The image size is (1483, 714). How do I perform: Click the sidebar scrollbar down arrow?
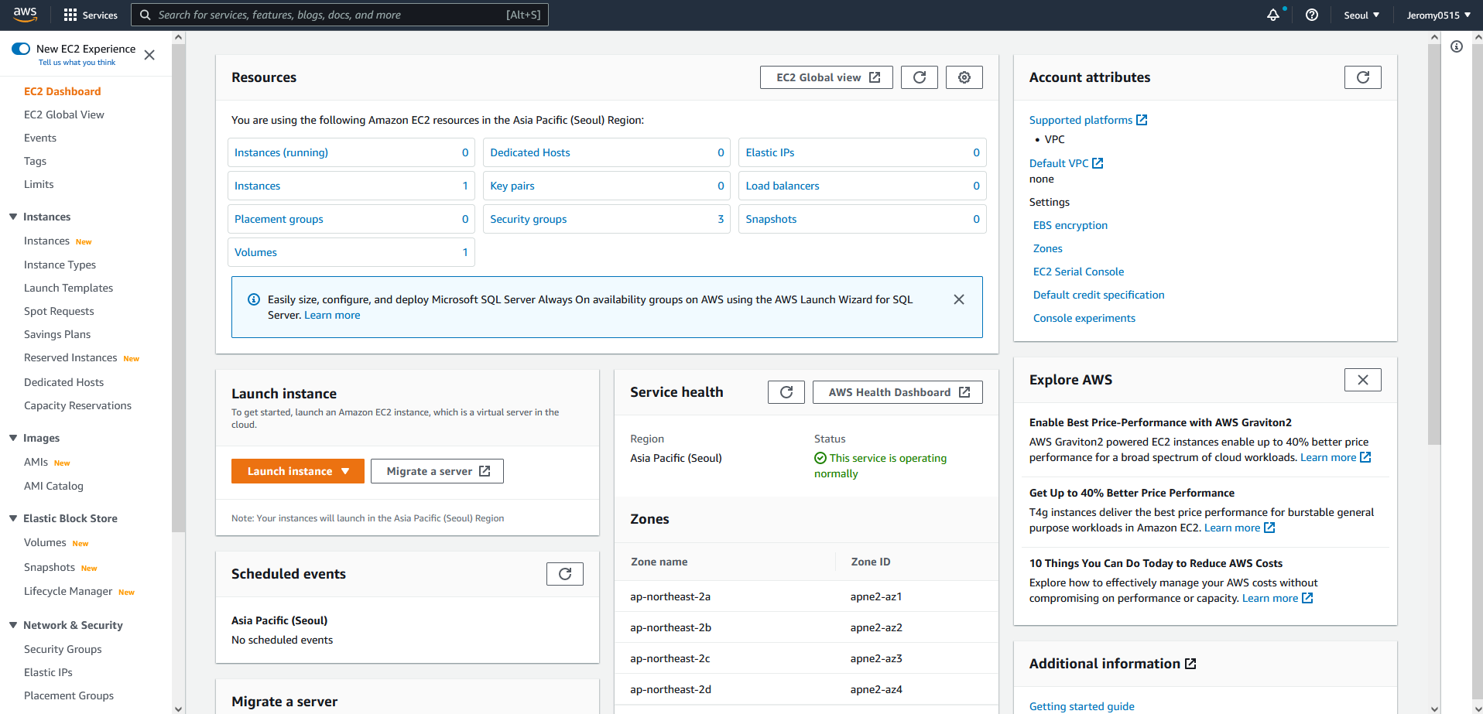click(179, 708)
